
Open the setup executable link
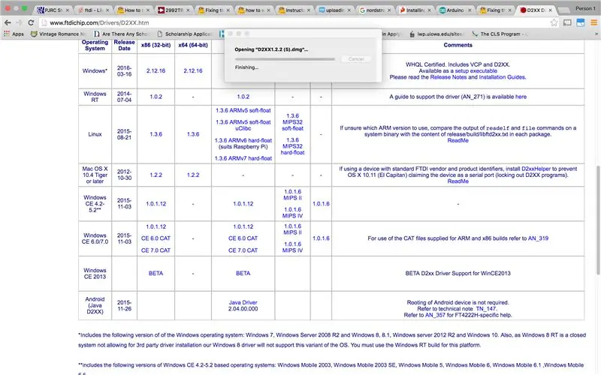(476, 70)
